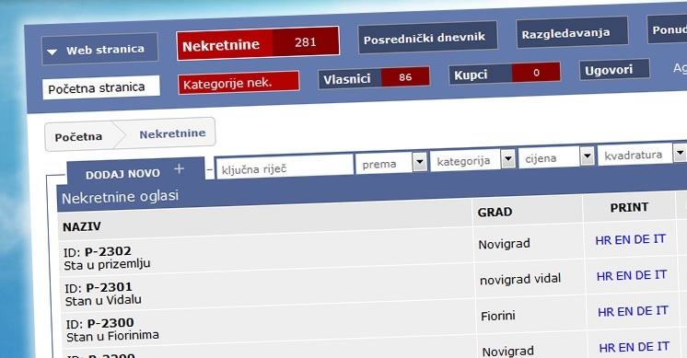687x358 pixels.
Task: Open Ugovori section
Action: [x=614, y=70]
